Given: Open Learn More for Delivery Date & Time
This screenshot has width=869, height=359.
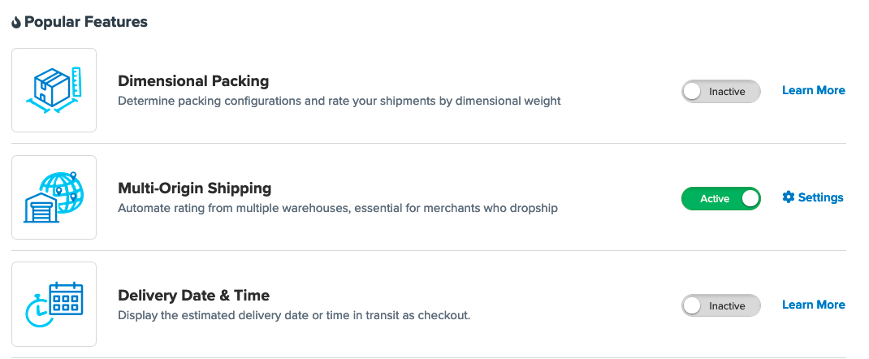Looking at the screenshot, I should (x=813, y=305).
